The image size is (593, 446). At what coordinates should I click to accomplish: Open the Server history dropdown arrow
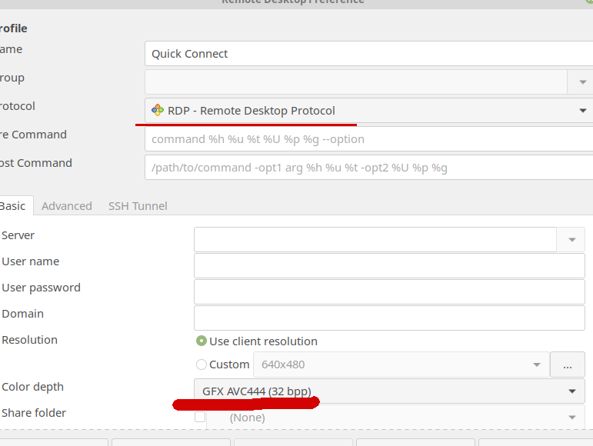tap(571, 240)
